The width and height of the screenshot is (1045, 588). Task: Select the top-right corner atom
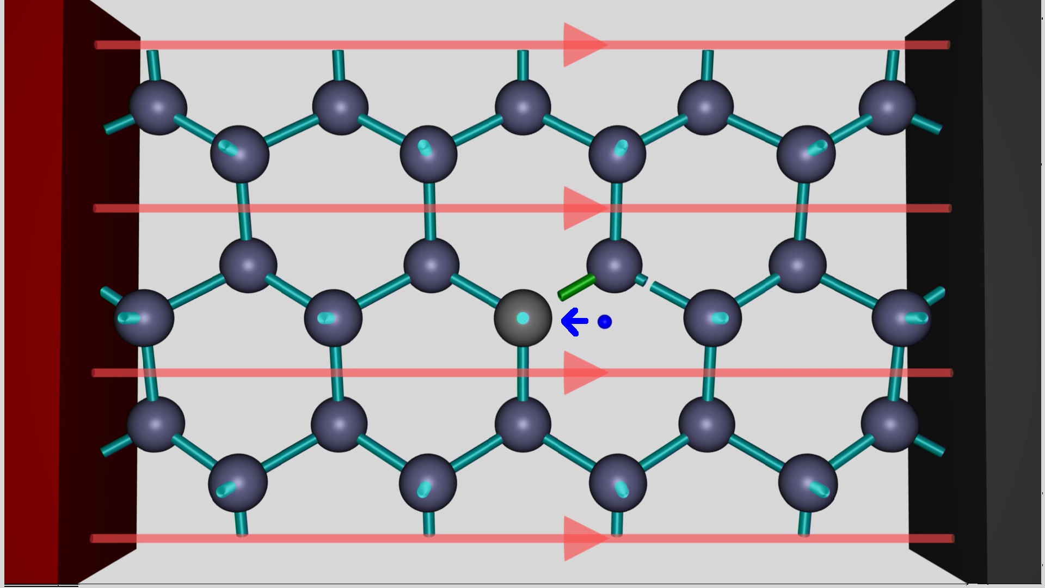pyautogui.click(x=888, y=107)
